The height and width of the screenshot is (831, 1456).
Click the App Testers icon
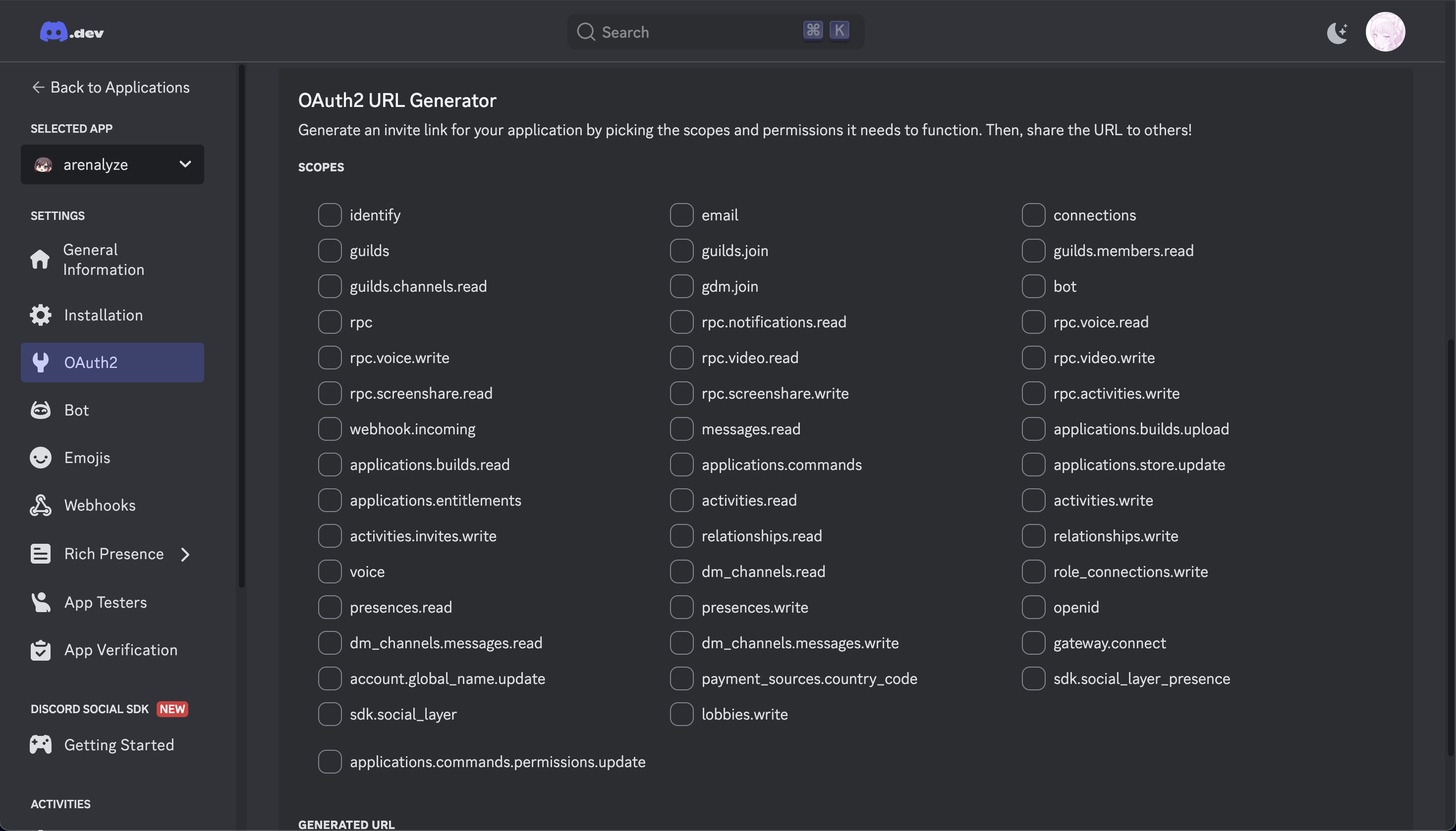[41, 602]
